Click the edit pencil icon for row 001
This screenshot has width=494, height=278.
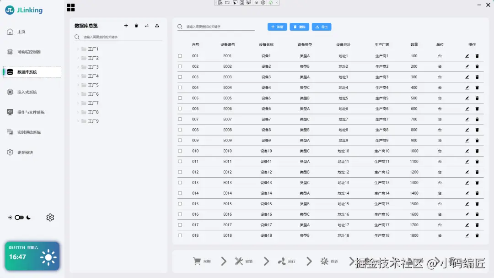tap(467, 56)
